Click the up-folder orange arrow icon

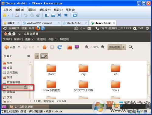point(45,47)
